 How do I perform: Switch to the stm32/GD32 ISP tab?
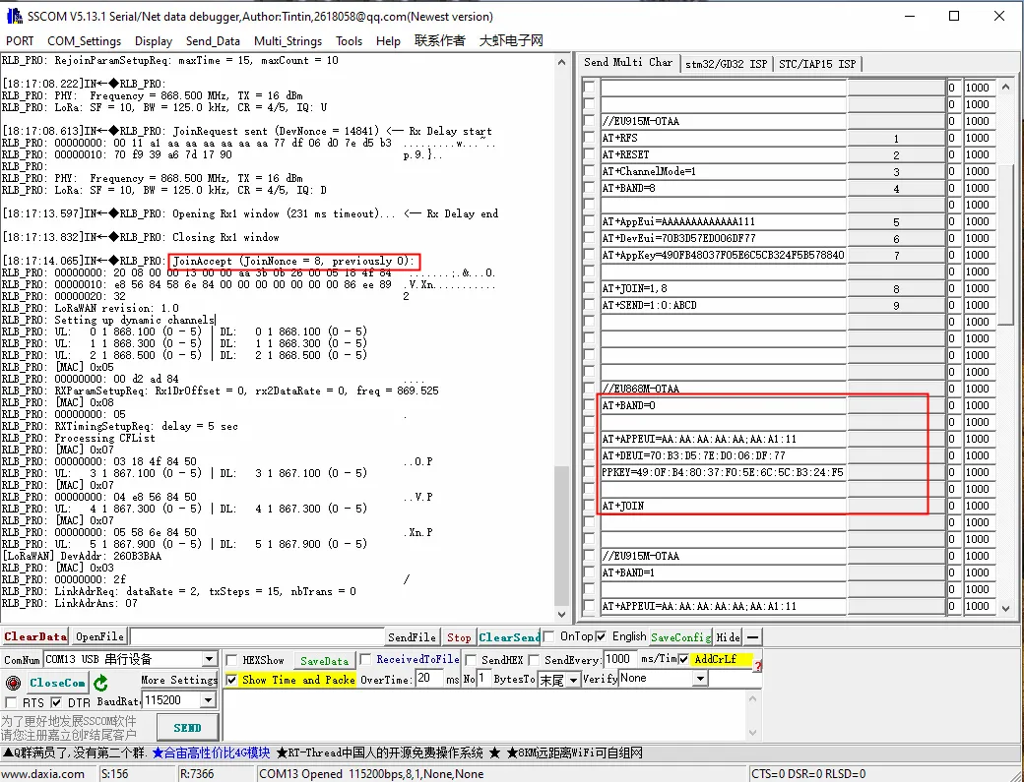click(x=726, y=64)
